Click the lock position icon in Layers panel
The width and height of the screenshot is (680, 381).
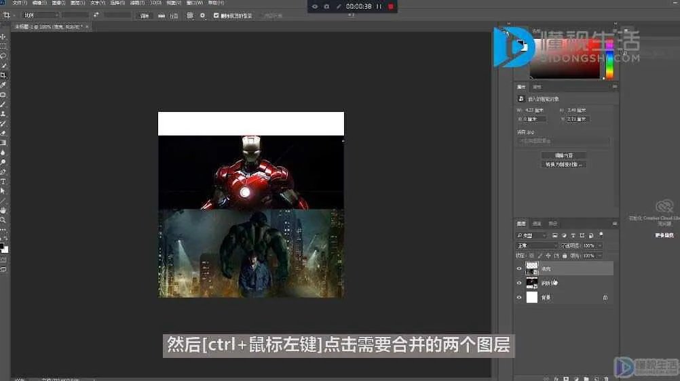pyautogui.click(x=548, y=256)
